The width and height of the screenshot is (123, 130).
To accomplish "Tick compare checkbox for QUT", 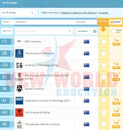I will click(104, 101).
